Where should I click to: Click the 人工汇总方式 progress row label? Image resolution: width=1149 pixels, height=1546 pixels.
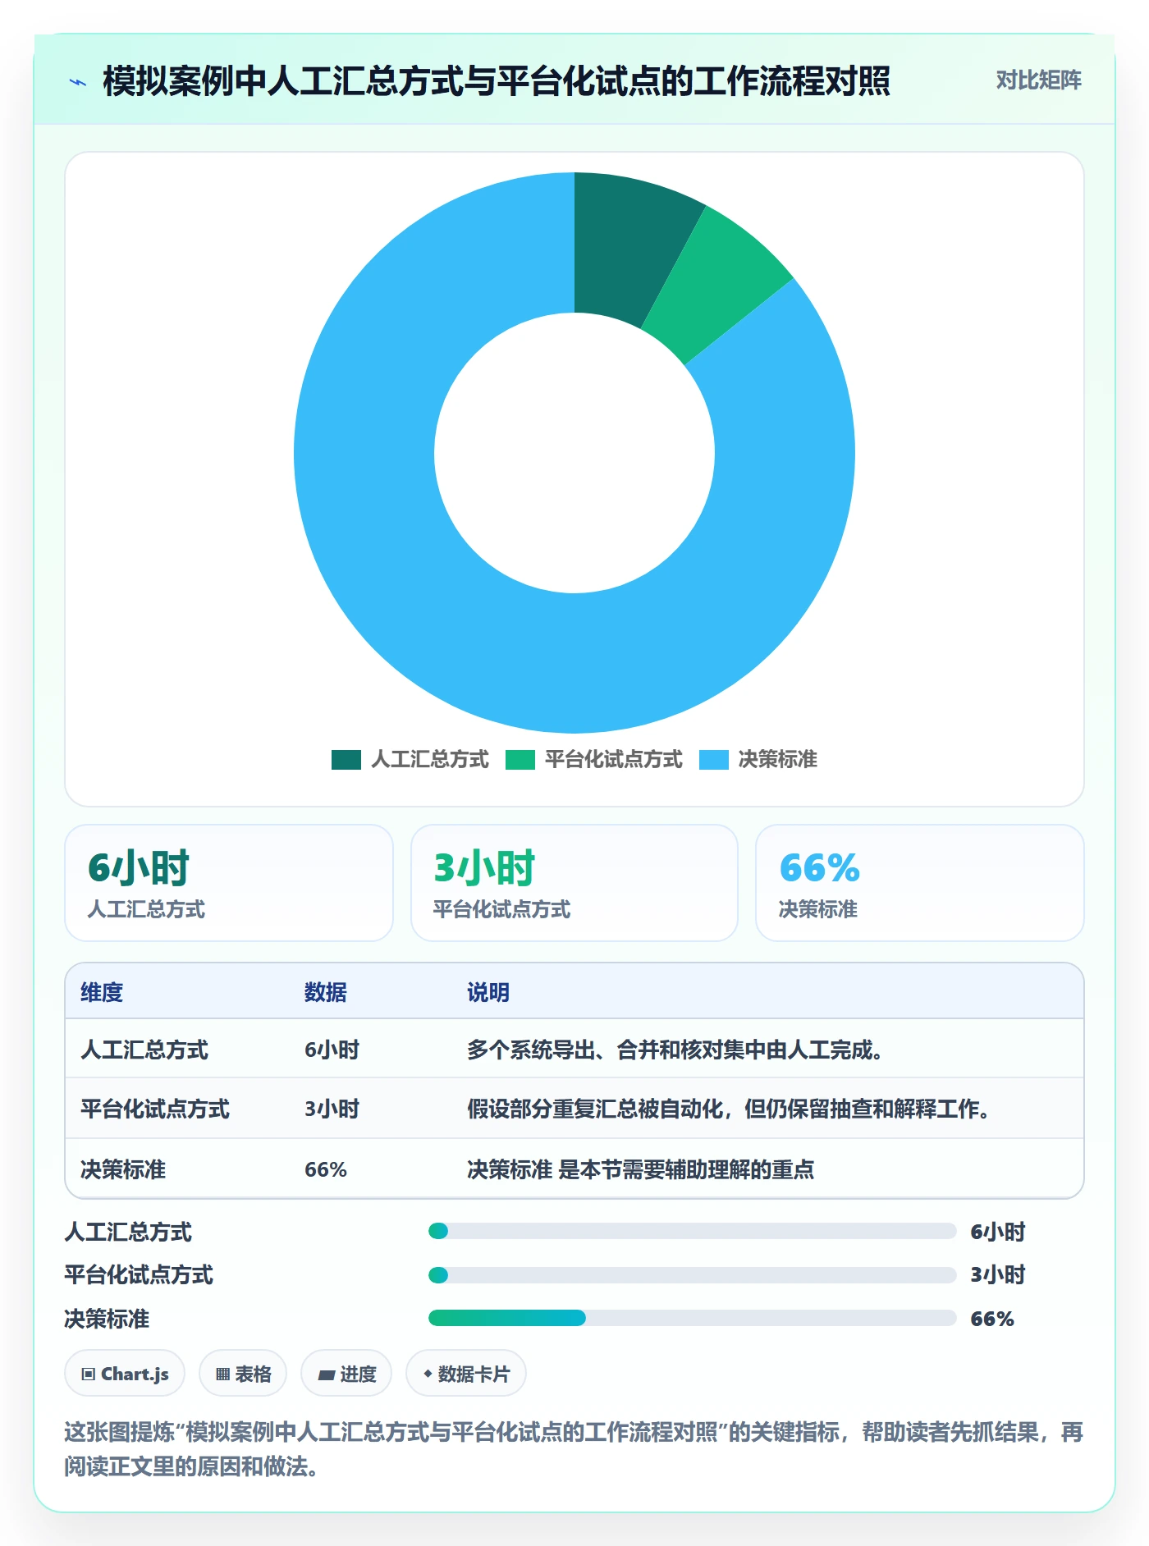click(x=128, y=1232)
